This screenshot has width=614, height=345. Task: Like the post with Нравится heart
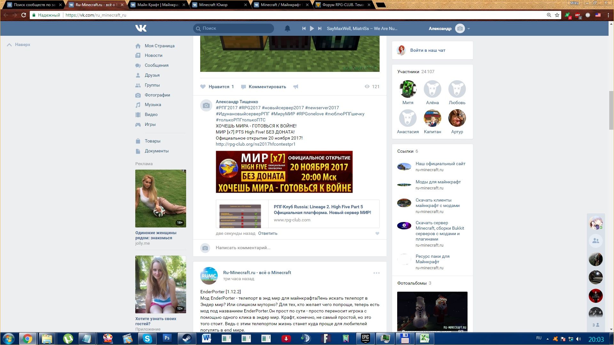click(217, 87)
